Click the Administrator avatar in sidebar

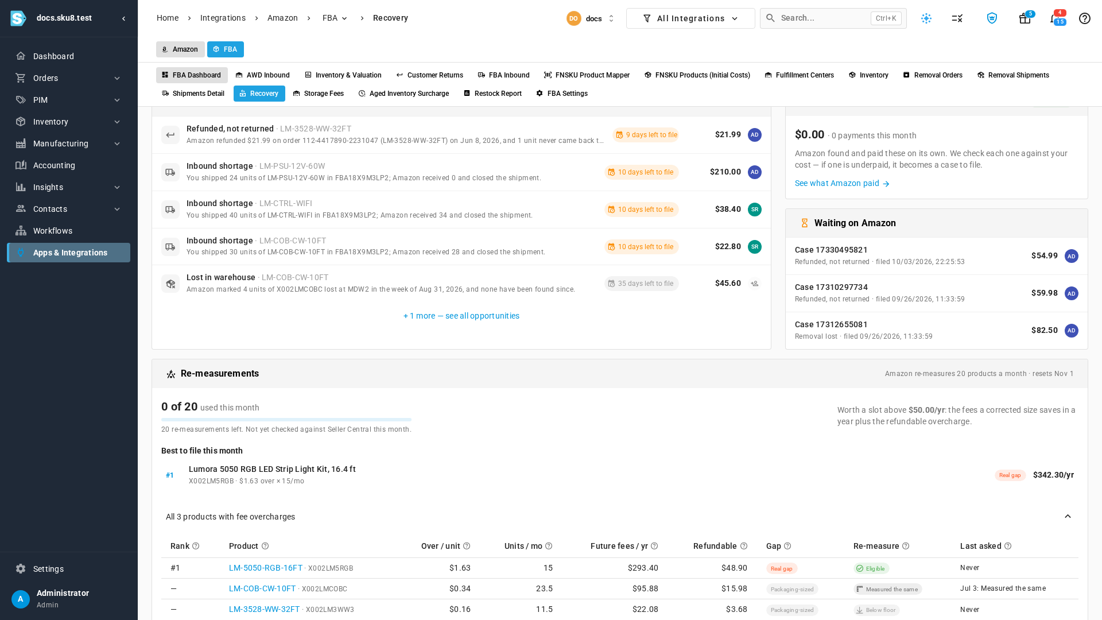pyautogui.click(x=21, y=599)
